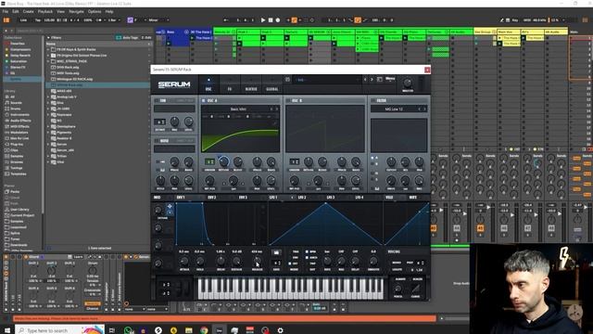Image resolution: width=593 pixels, height=334 pixels.
Task: Stop playback in Ableton transport
Action: point(271,20)
